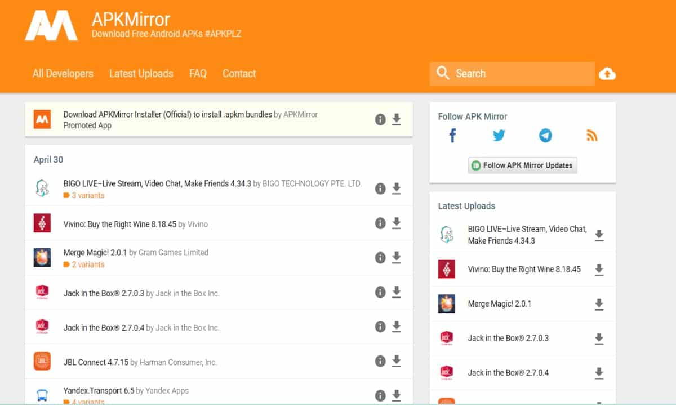Screen dimensions: 676x405
Task: Show info for Vivino in main list
Action: tap(380, 223)
